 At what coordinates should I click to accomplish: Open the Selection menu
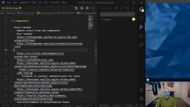(24, 3)
